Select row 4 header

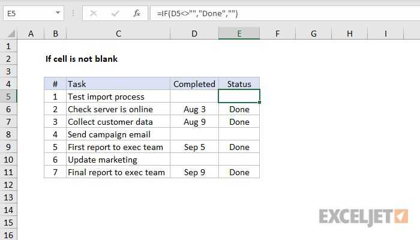8,84
